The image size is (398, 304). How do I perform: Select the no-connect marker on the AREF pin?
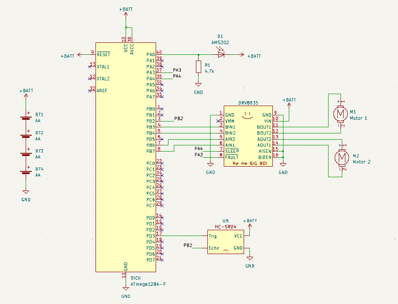tap(90, 91)
